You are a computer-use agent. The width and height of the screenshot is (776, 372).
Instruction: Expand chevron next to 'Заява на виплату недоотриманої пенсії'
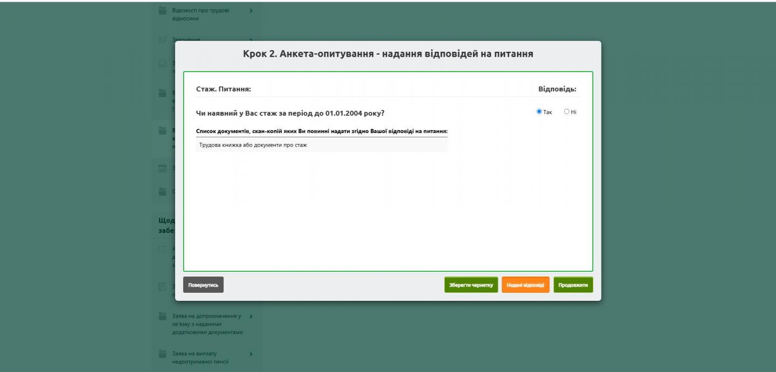(x=251, y=354)
